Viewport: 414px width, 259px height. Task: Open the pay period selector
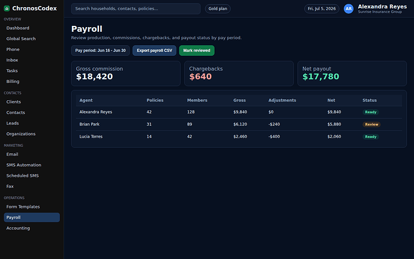click(x=100, y=50)
